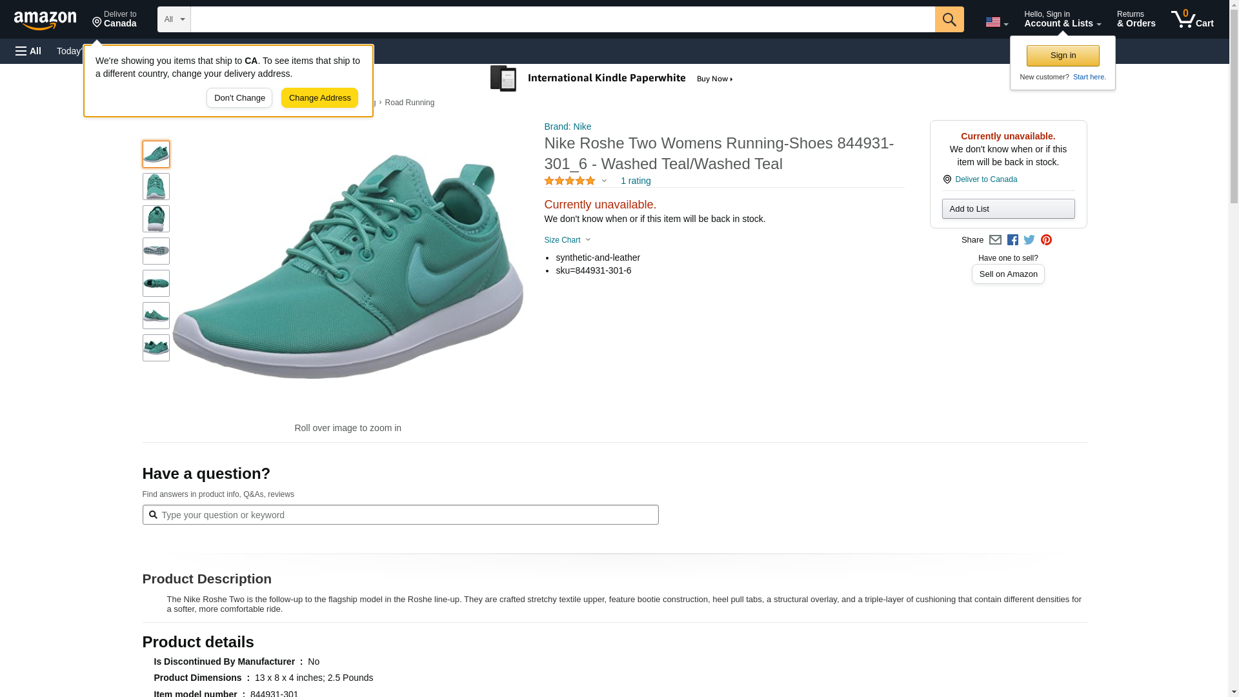The image size is (1239, 697).
Task: Open the shopping cart icon
Action: tap(1192, 19)
